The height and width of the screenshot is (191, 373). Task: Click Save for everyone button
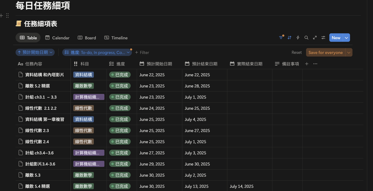coord(326,52)
